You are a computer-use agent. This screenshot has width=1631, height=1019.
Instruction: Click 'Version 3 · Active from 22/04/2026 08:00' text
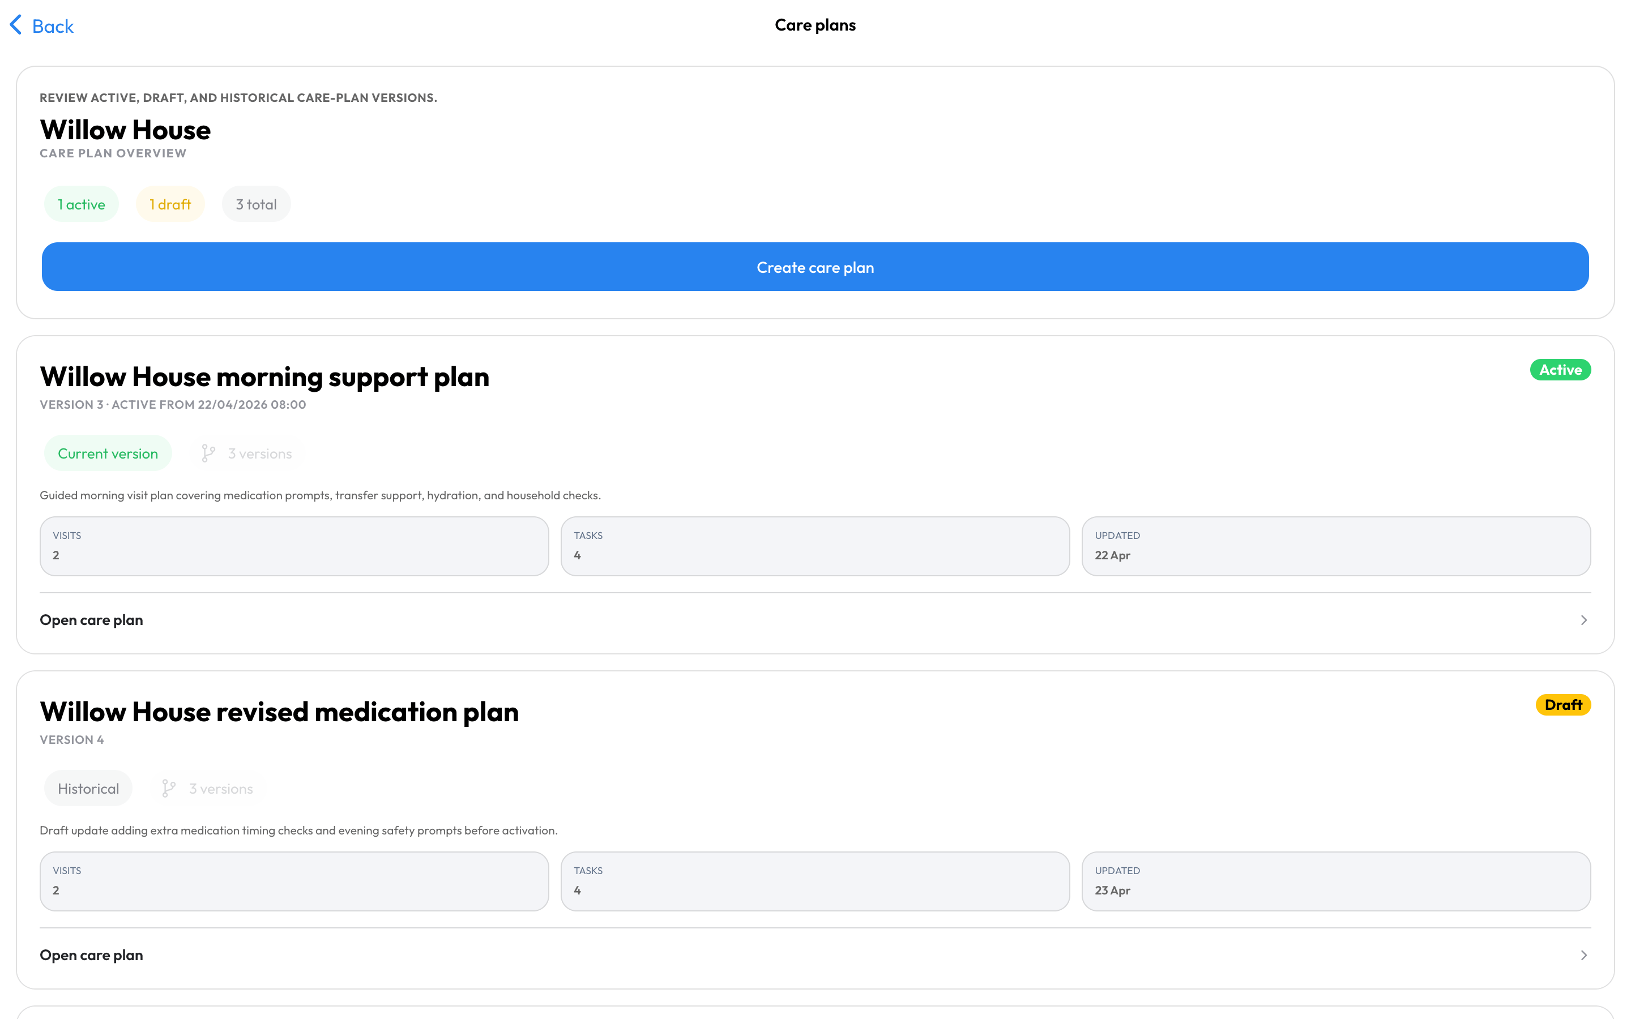click(173, 404)
